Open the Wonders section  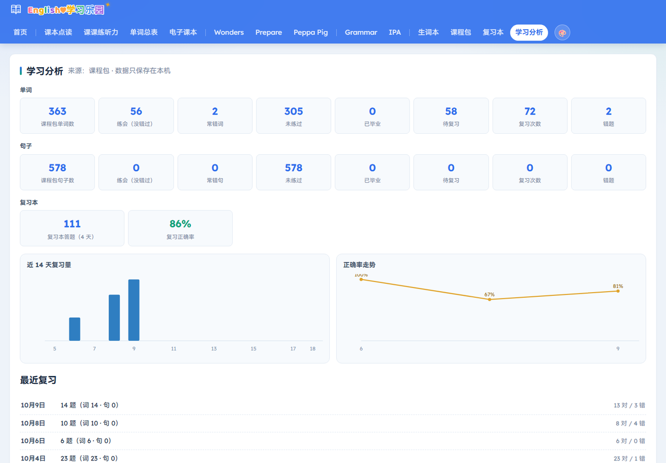coord(229,32)
